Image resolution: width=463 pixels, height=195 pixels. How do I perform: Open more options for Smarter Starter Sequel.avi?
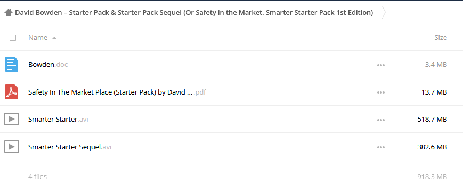381,147
